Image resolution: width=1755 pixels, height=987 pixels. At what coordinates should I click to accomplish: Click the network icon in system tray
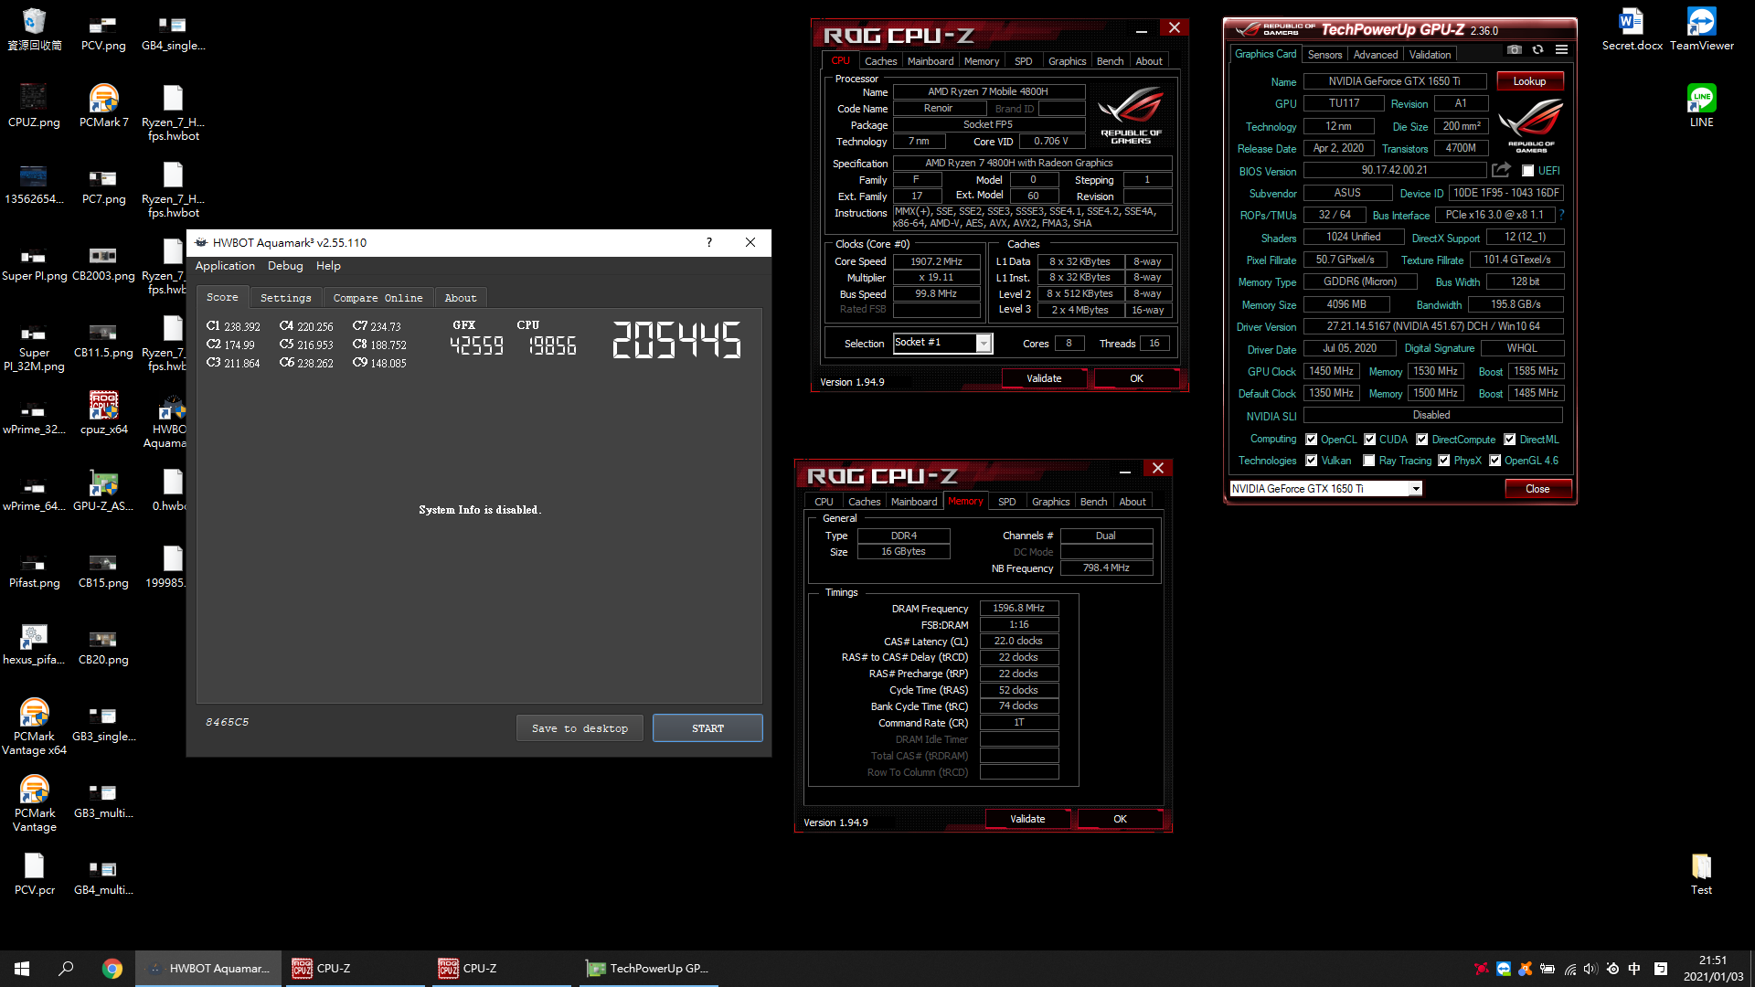click(x=1569, y=969)
